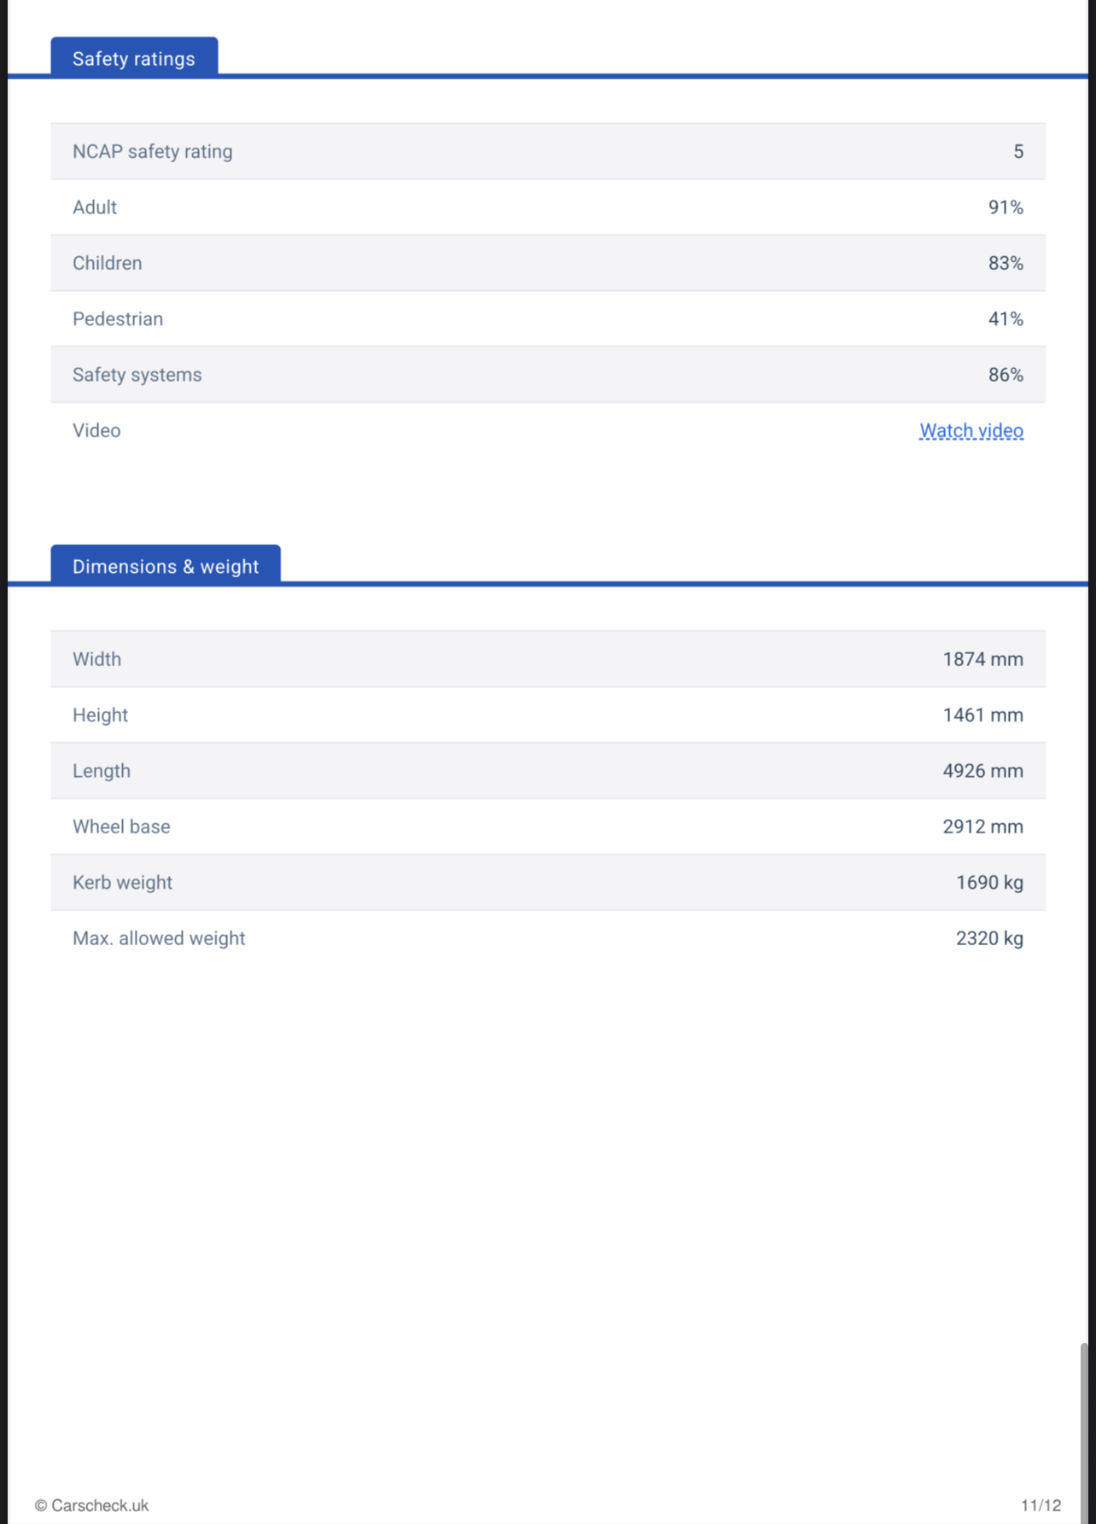This screenshot has width=1096, height=1524.
Task: Click the NCAP safety rating row
Action: point(548,151)
